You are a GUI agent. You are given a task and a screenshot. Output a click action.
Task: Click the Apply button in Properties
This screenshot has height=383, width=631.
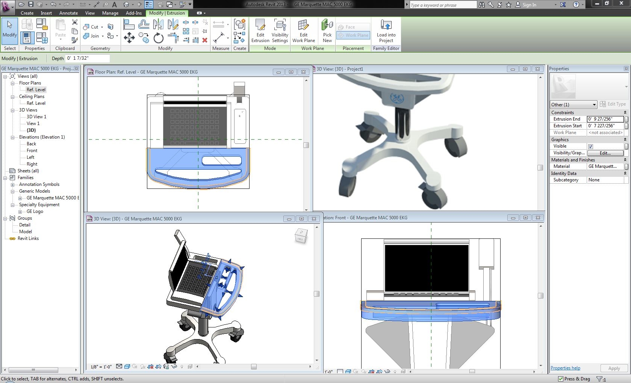coord(613,368)
